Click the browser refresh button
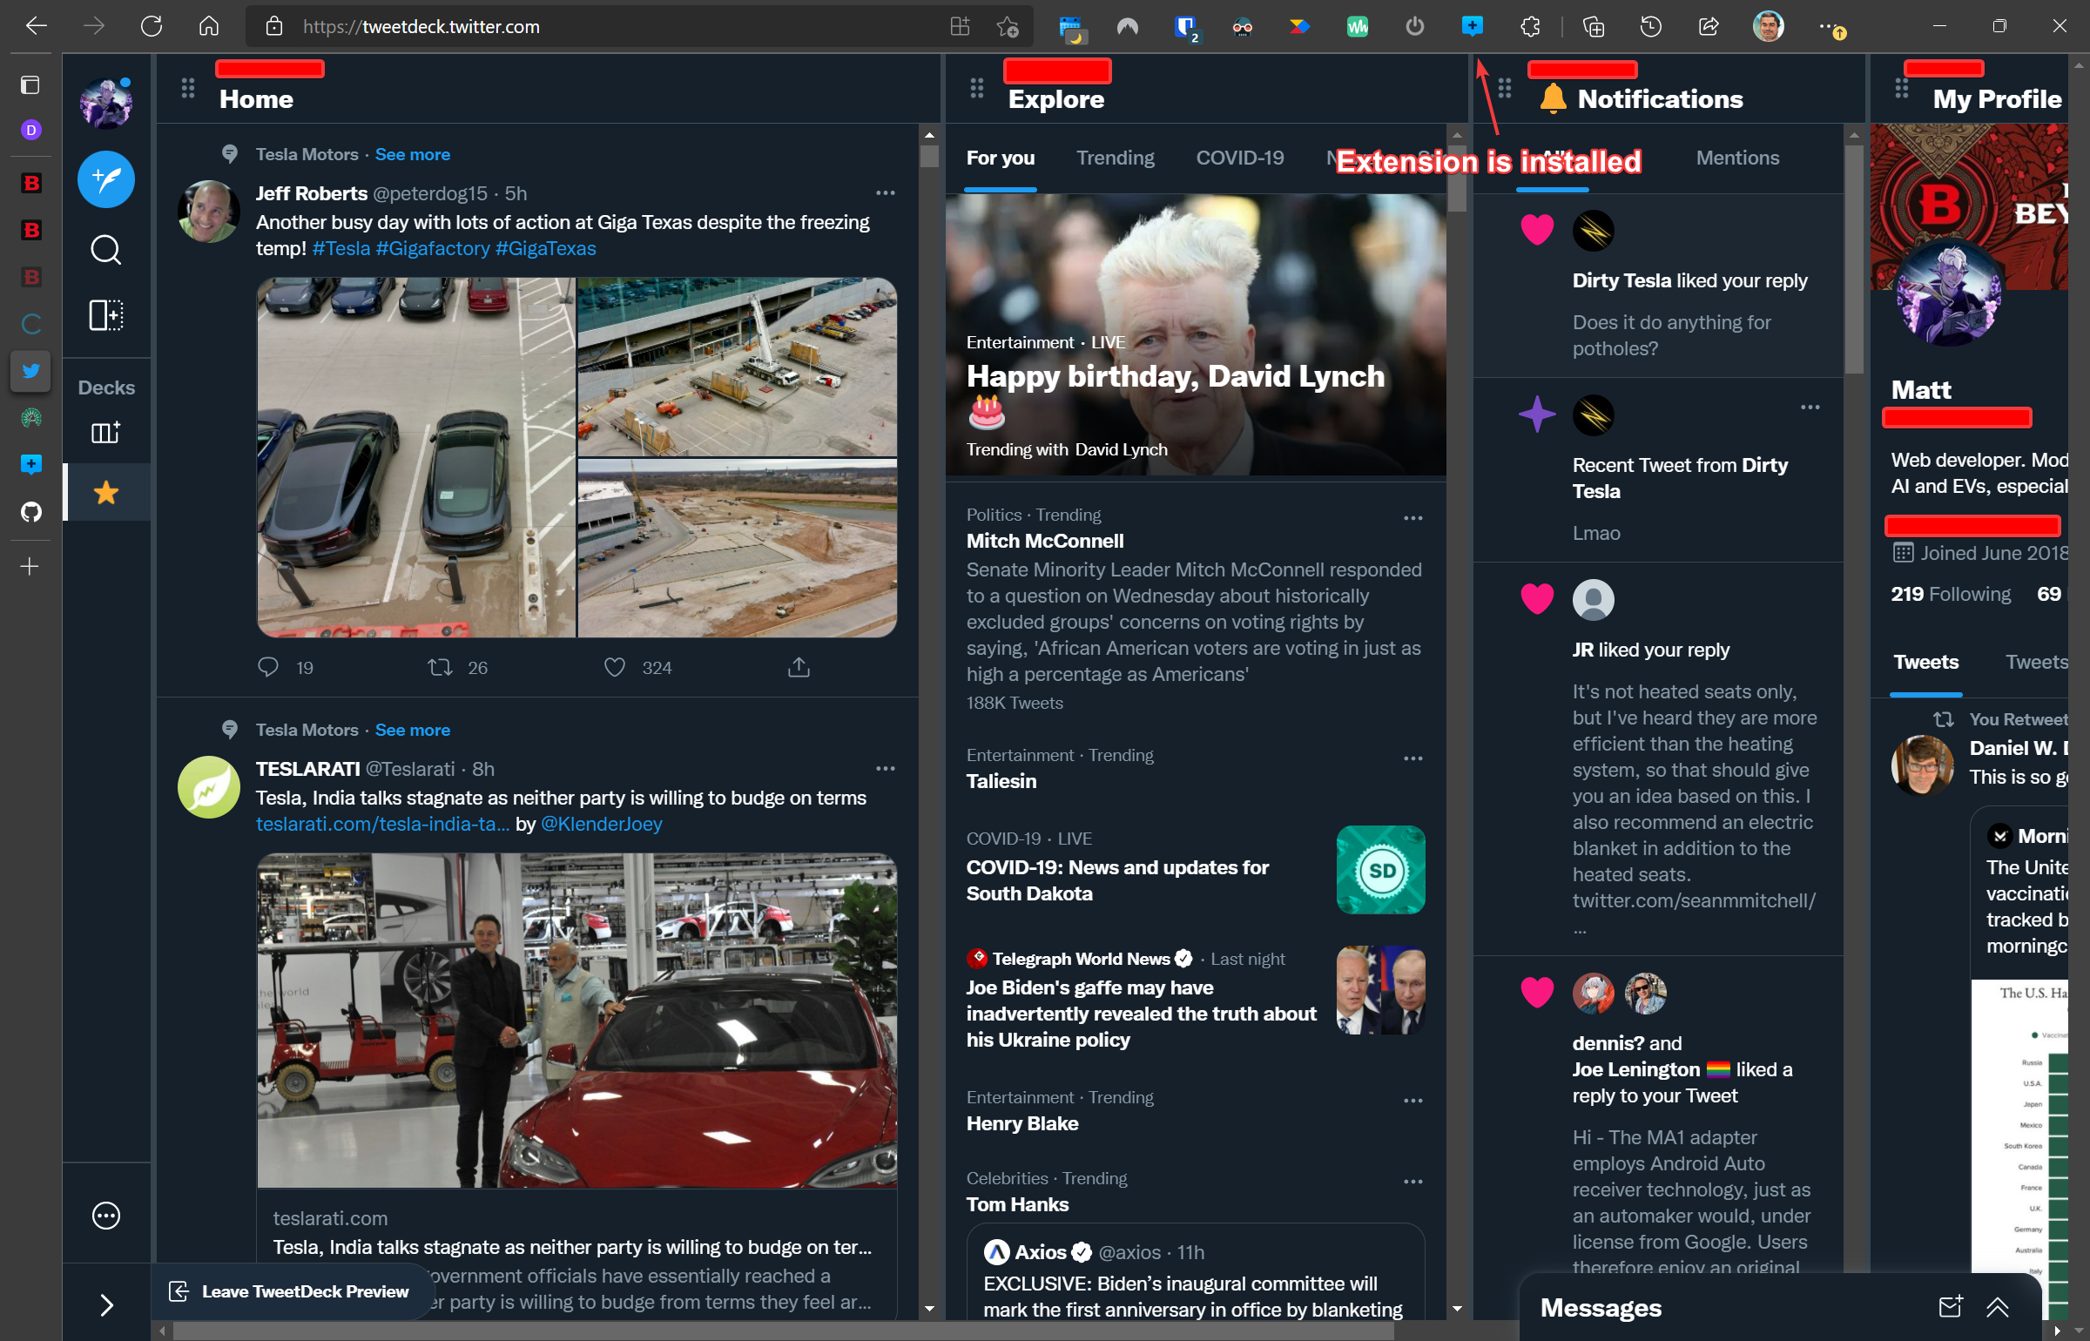 coord(152,26)
